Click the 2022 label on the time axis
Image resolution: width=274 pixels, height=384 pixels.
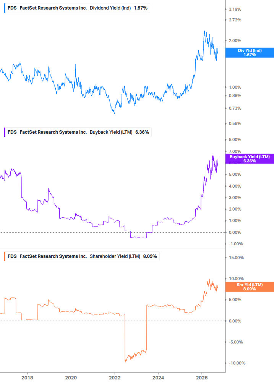tap(115, 378)
